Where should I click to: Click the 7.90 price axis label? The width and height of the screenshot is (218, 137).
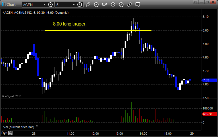pyautogui.click(x=205, y=44)
